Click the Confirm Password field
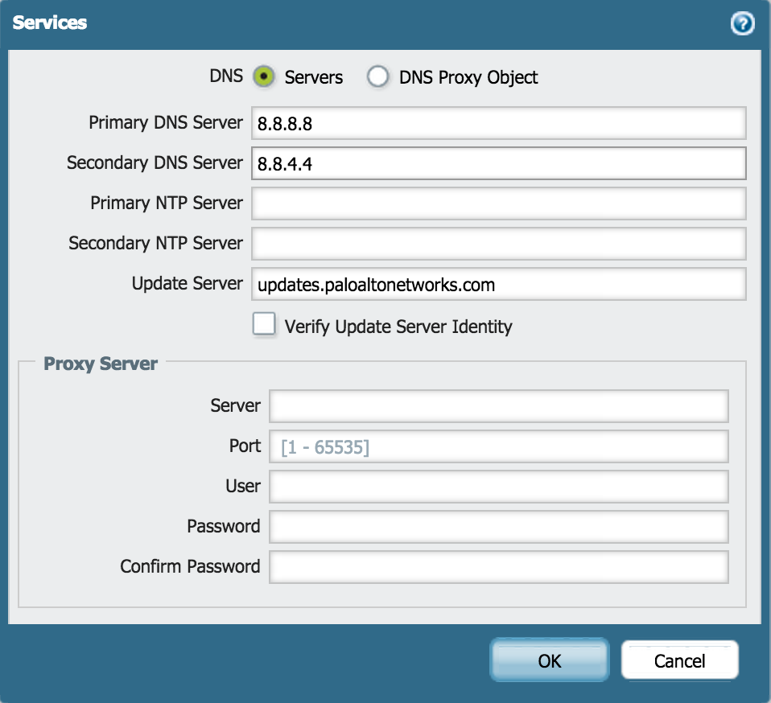Screen dimensions: 771x703 (x=498, y=566)
